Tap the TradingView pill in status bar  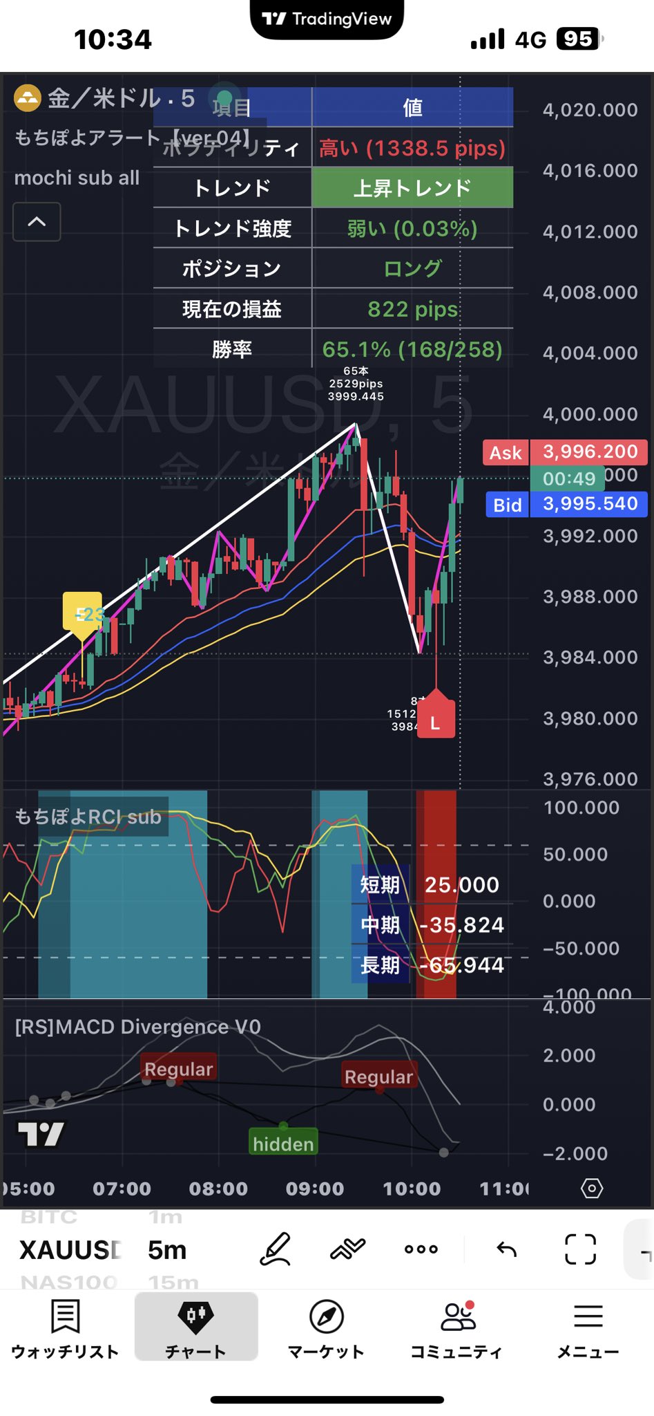(327, 19)
